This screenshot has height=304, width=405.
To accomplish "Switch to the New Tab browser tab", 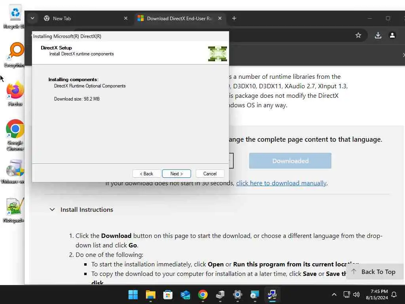I will click(x=85, y=18).
